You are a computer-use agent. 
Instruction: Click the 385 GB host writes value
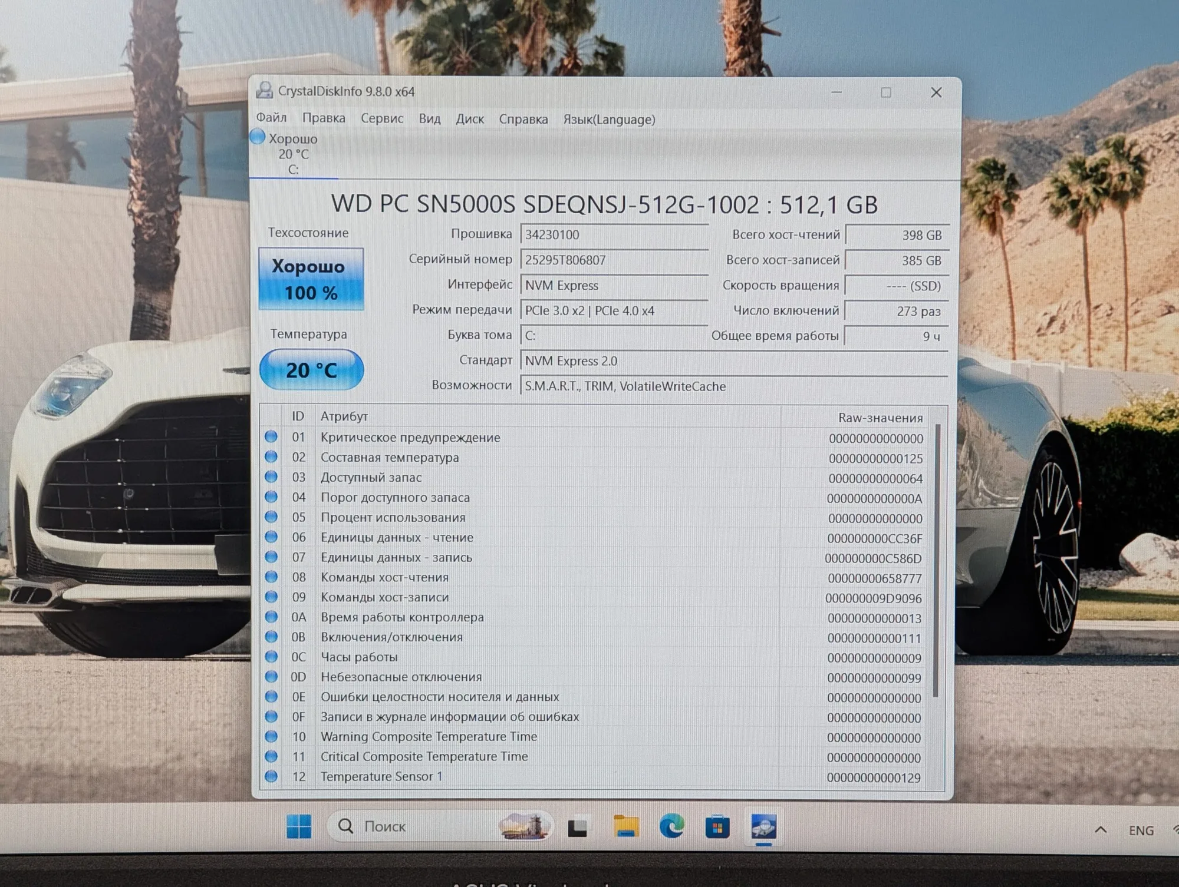click(x=897, y=260)
